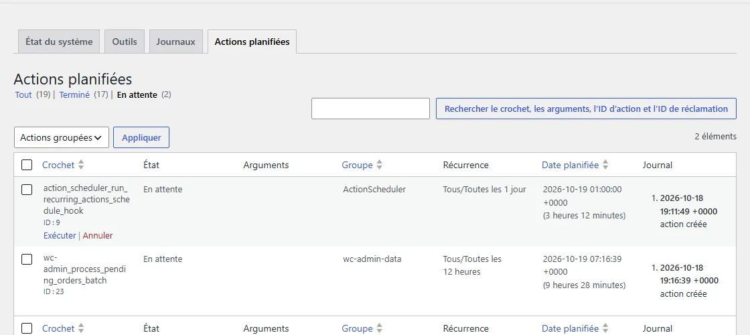The image size is (750, 335).
Task: Click sort arrows beside bottom Groupe footer header
Action: click(x=379, y=328)
